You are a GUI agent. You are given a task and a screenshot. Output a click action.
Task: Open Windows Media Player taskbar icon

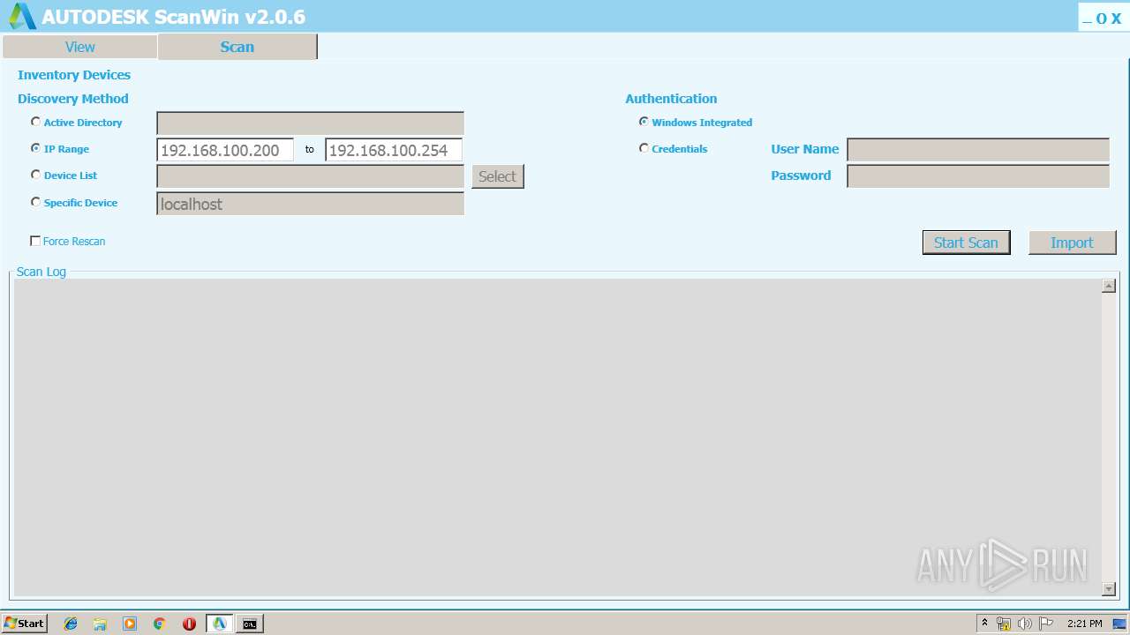(130, 624)
